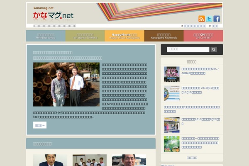Focus the sidebar search input field
The width and height of the screenshot is (249, 166).
point(188,49)
